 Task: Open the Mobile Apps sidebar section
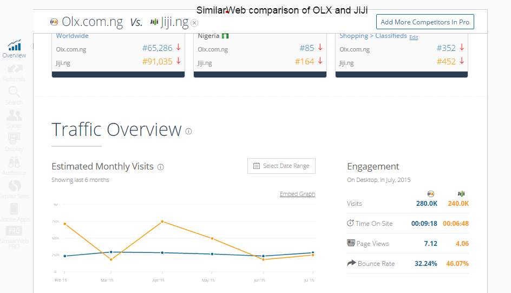[x=14, y=213]
